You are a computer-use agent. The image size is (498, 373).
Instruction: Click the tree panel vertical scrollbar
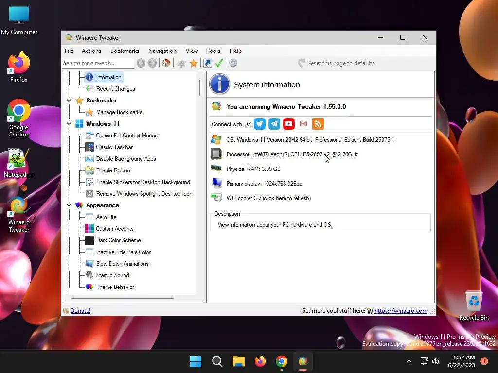(200, 87)
